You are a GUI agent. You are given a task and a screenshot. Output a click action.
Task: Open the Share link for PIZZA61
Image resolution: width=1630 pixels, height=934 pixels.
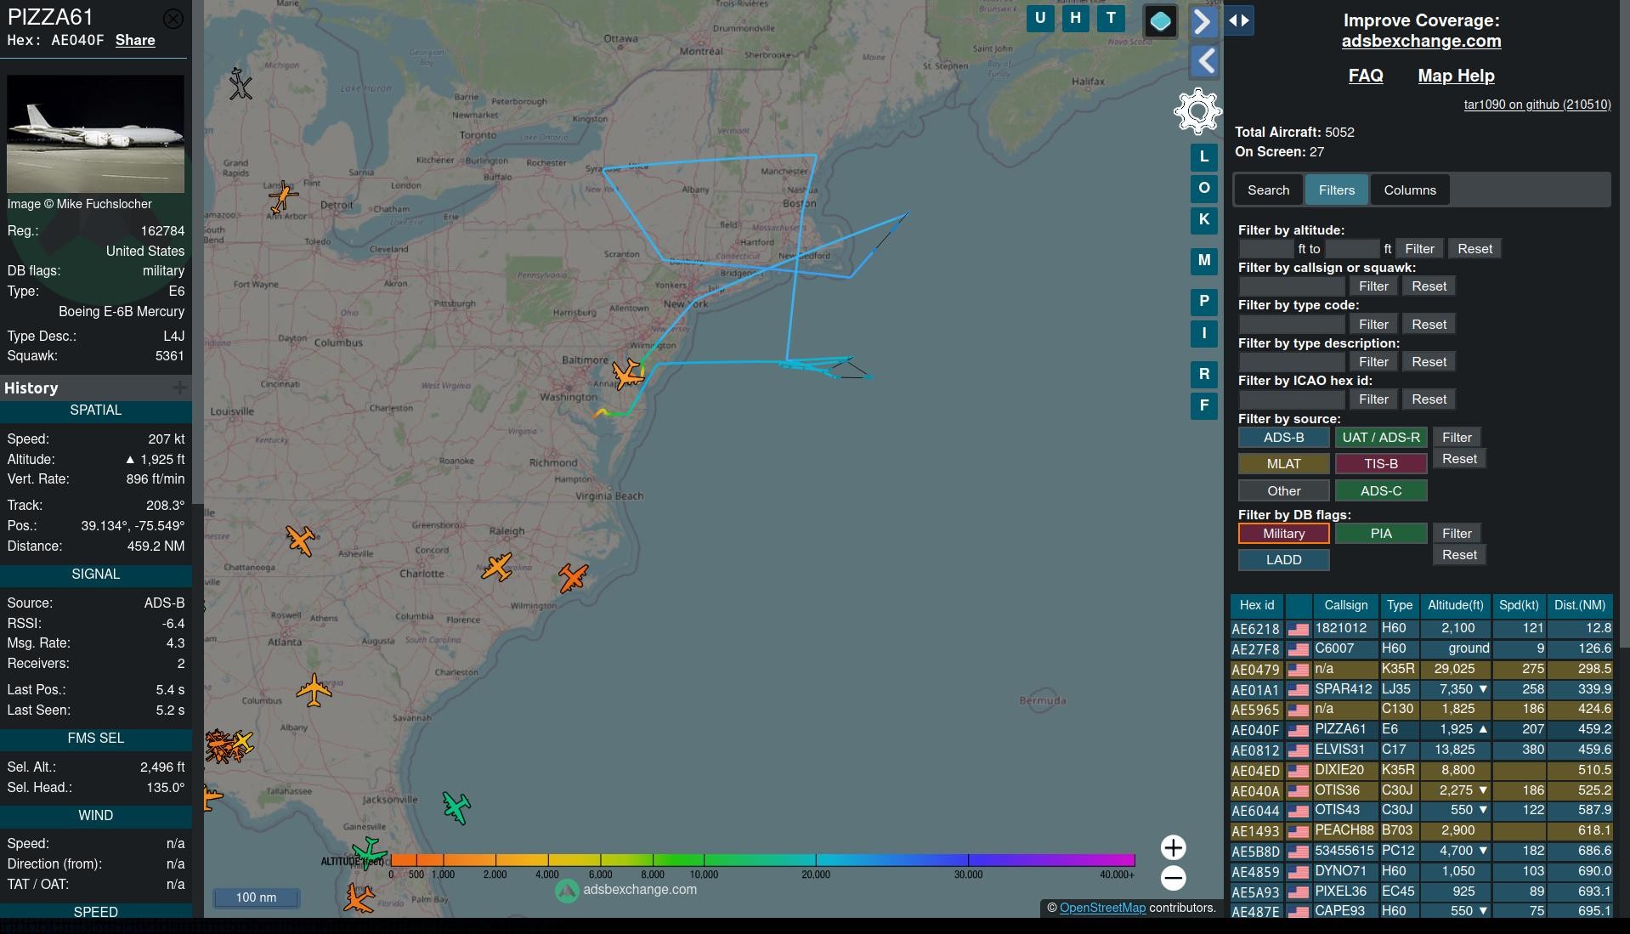coord(135,40)
